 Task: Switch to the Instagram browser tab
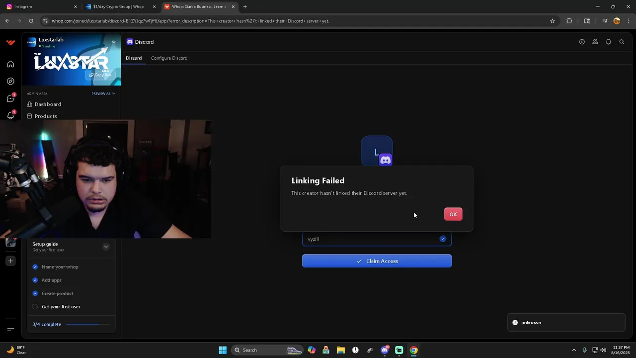(x=41, y=6)
